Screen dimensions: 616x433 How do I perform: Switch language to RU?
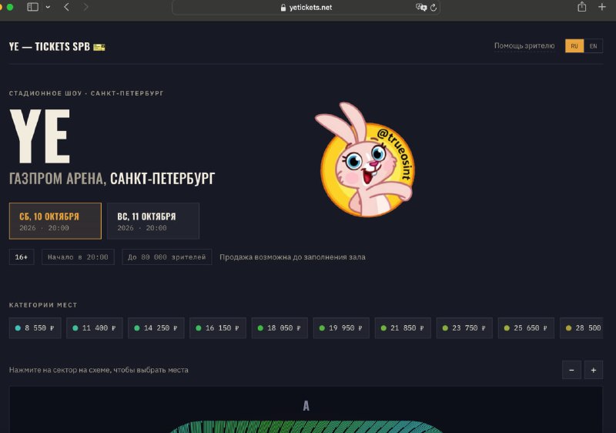[x=574, y=46]
